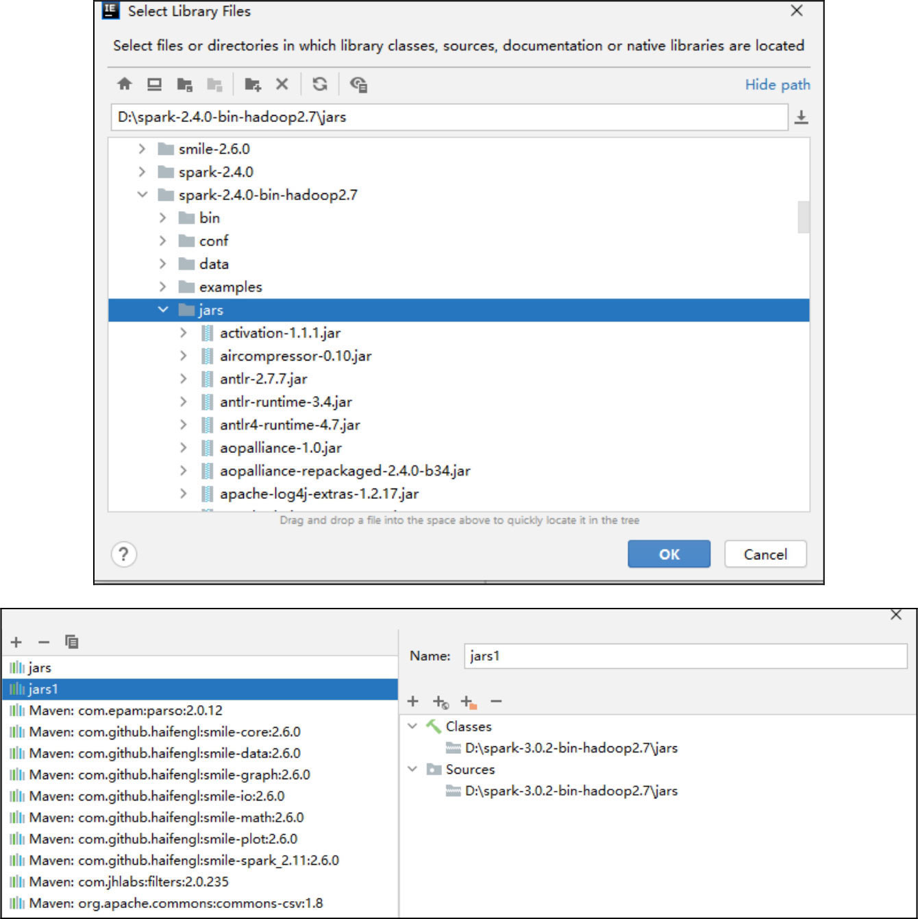Select Maven smile-graph:2.6.0 library
The image size is (918, 919).
(x=199, y=774)
